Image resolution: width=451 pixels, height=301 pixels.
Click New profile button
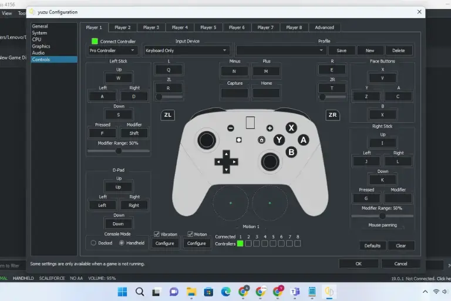[x=370, y=51]
